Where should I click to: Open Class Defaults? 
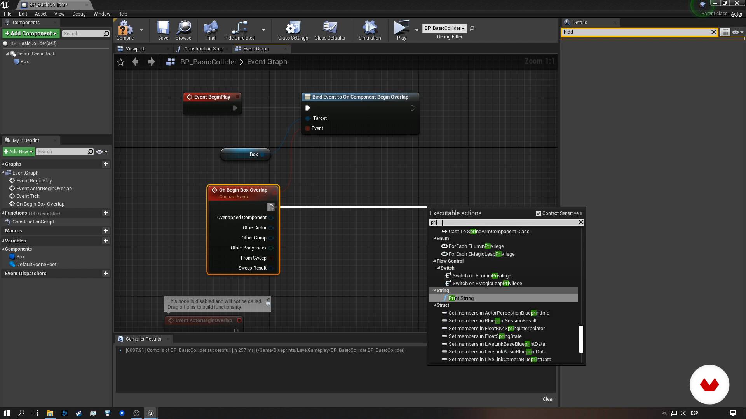(330, 30)
